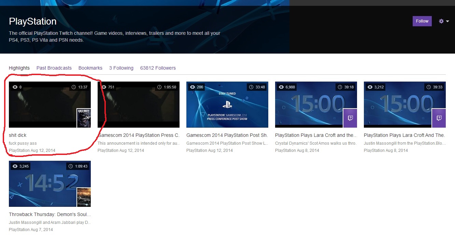Switch to the Past Broadcasts tab
The image size is (455, 243).
tap(54, 68)
